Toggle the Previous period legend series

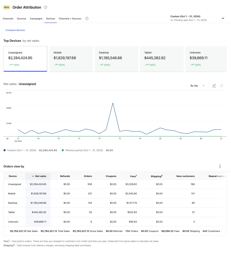(x=84, y=150)
